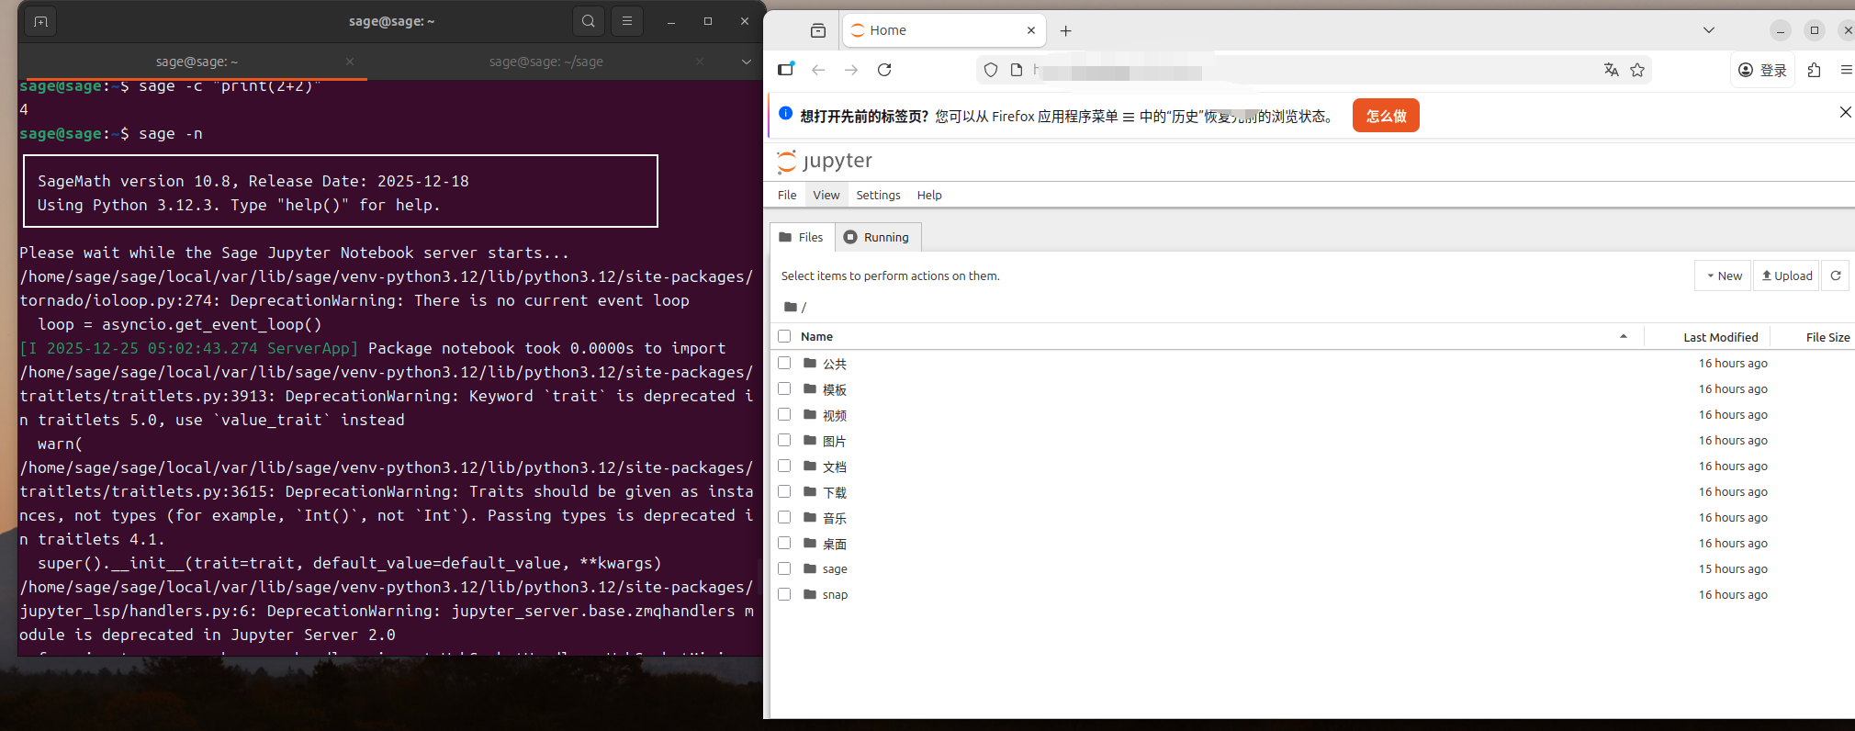
Task: Check the box for 模板 folder
Action: pyautogui.click(x=784, y=388)
